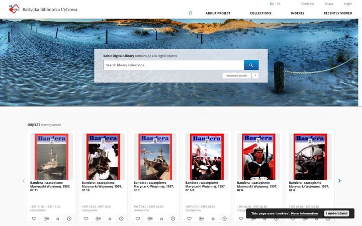The width and height of the screenshot is (362, 226).
Task: Click title Bandera Marynarki Wojennej 1997 nr 7/8
Action: [205, 186]
